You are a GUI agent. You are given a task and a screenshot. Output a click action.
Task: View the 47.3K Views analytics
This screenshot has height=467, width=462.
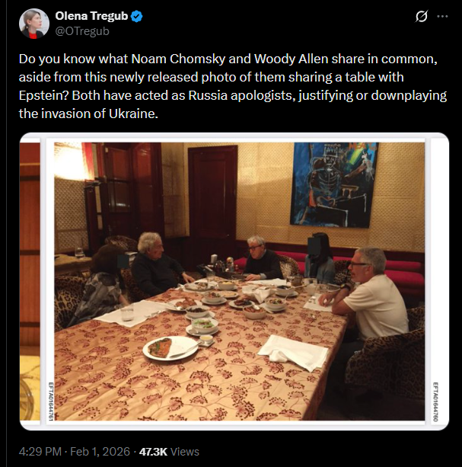pyautogui.click(x=169, y=452)
